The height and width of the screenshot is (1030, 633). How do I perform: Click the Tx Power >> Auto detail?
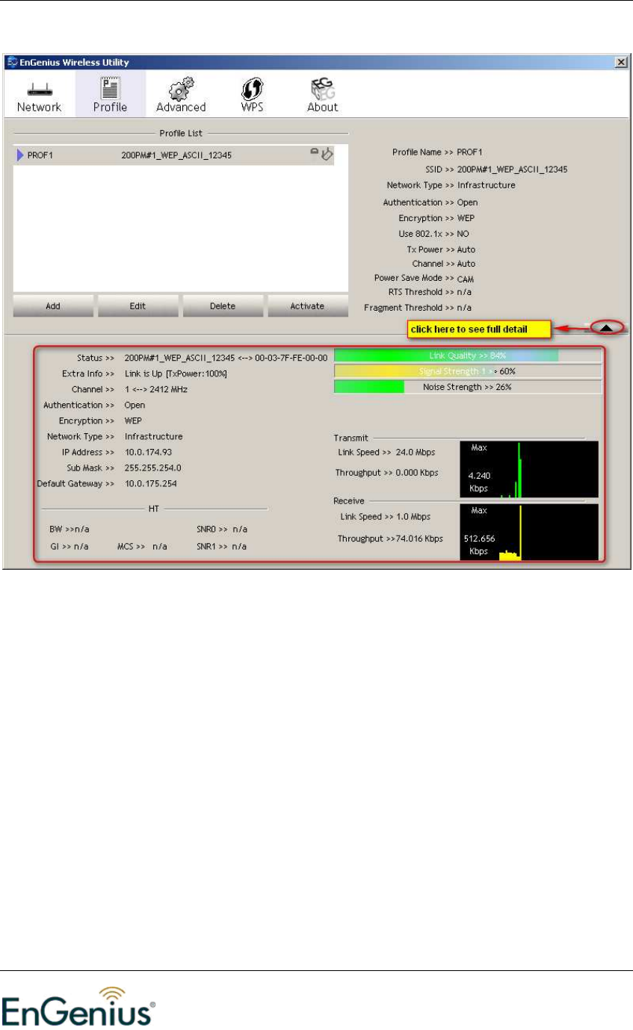[x=441, y=249]
